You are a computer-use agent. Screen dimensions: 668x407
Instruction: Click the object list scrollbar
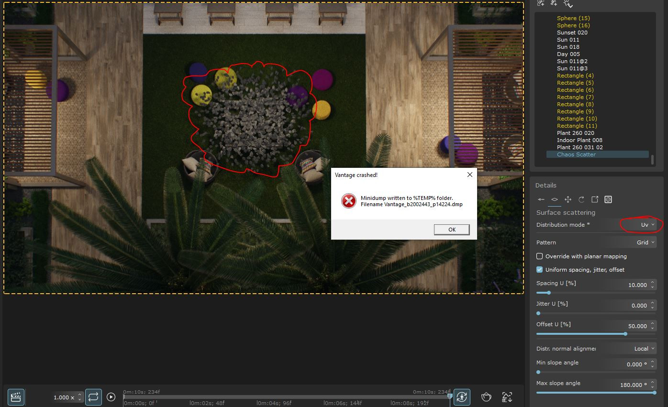click(652, 160)
